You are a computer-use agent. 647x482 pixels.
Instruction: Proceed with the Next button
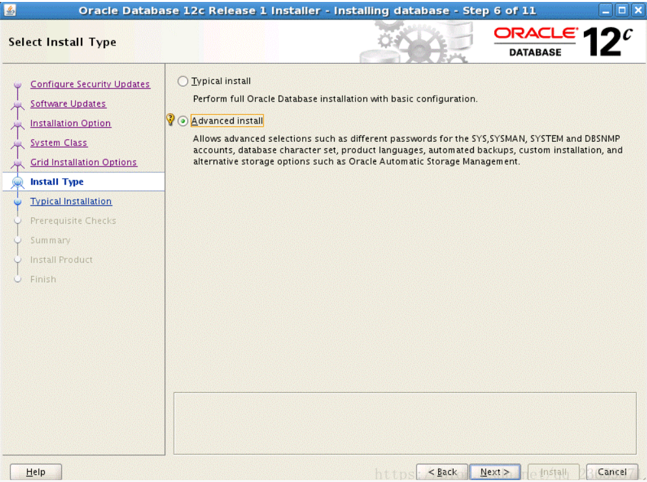coord(495,472)
